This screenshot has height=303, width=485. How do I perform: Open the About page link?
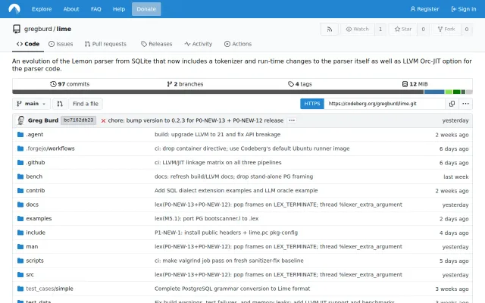(71, 9)
